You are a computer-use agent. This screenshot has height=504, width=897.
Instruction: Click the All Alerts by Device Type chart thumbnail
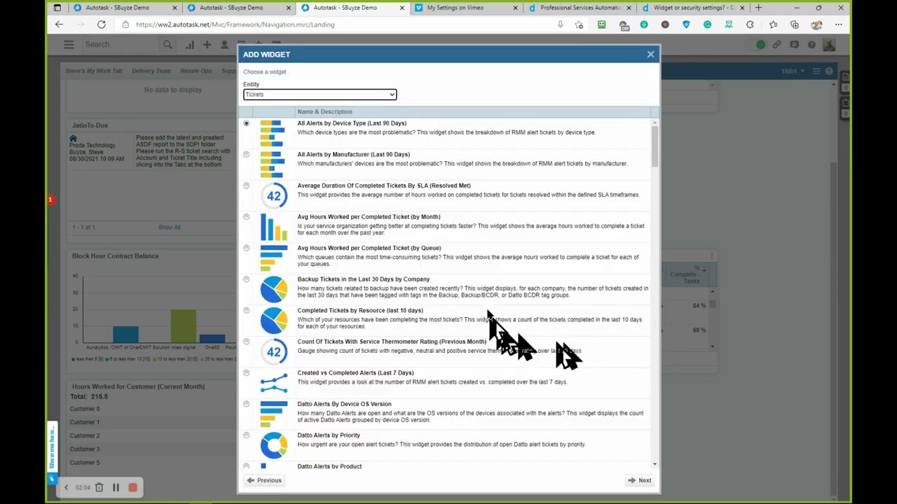click(273, 134)
